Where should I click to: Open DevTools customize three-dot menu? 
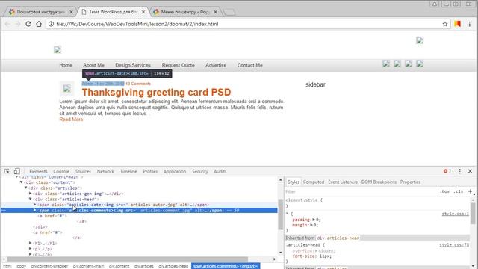[x=460, y=171]
